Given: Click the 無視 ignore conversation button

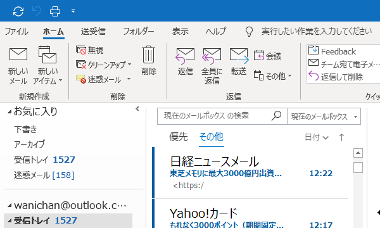Looking at the screenshot, I should 89,50.
